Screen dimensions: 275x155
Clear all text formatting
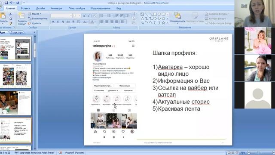pos(95,16)
